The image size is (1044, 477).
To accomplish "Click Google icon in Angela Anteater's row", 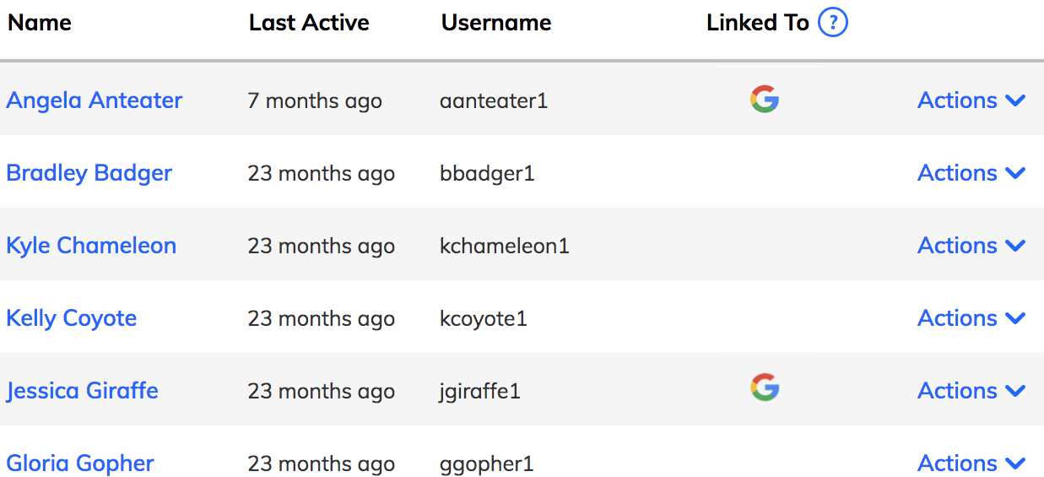I will (765, 100).
